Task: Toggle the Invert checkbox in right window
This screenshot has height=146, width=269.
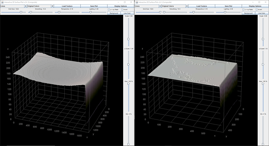Action: pos(257,10)
